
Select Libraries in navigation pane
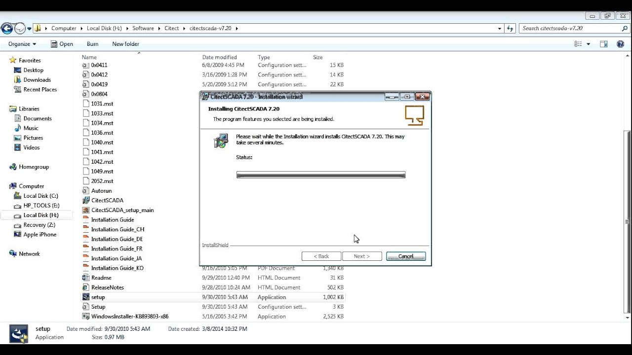click(x=29, y=108)
